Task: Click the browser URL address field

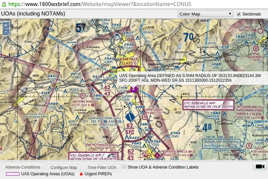Action: (x=134, y=4)
